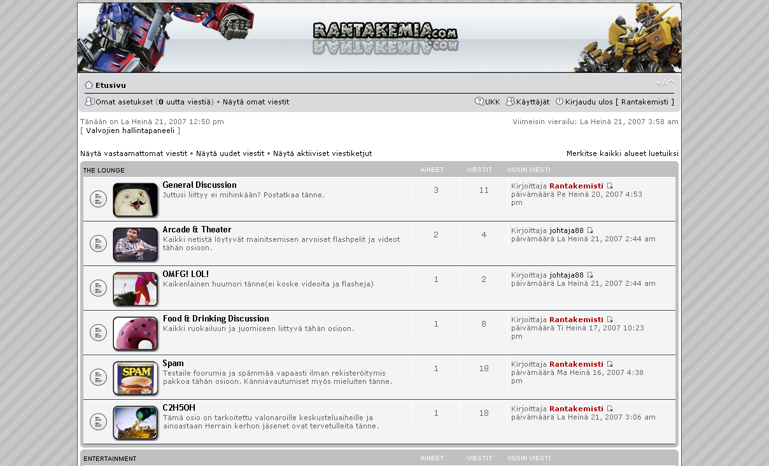Select Näytä omat viestit
The width and height of the screenshot is (769, 466).
coord(256,102)
